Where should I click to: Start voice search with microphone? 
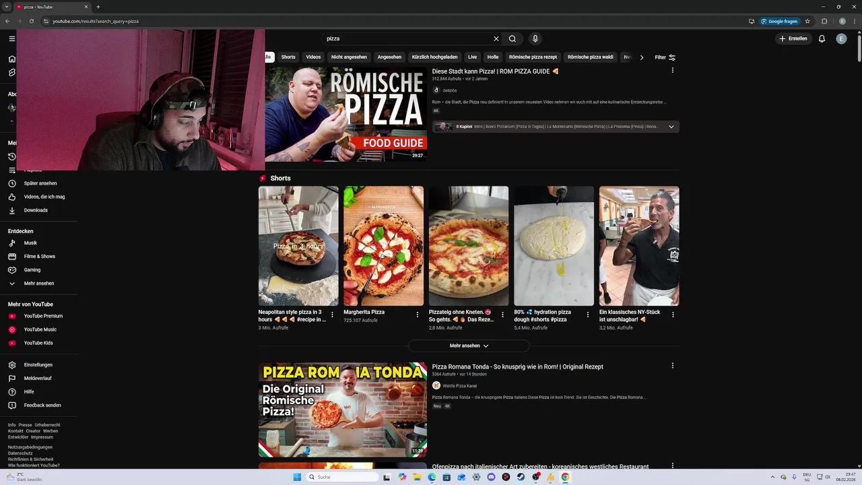coord(535,38)
